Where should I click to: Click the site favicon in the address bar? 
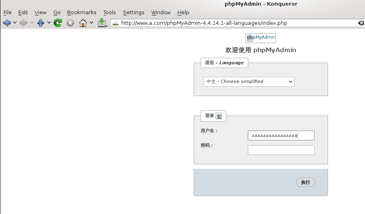point(116,23)
